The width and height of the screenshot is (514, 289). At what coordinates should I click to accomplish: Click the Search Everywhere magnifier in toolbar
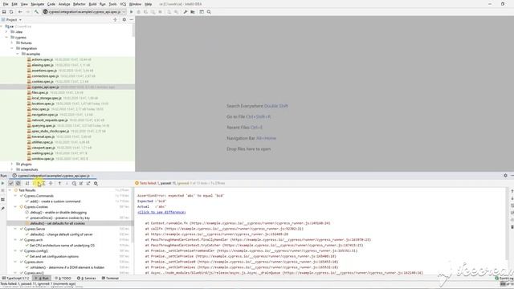209,12
